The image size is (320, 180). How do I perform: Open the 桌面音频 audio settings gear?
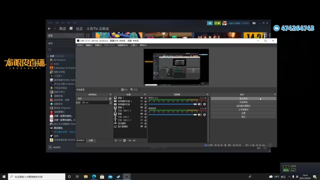click(204, 115)
